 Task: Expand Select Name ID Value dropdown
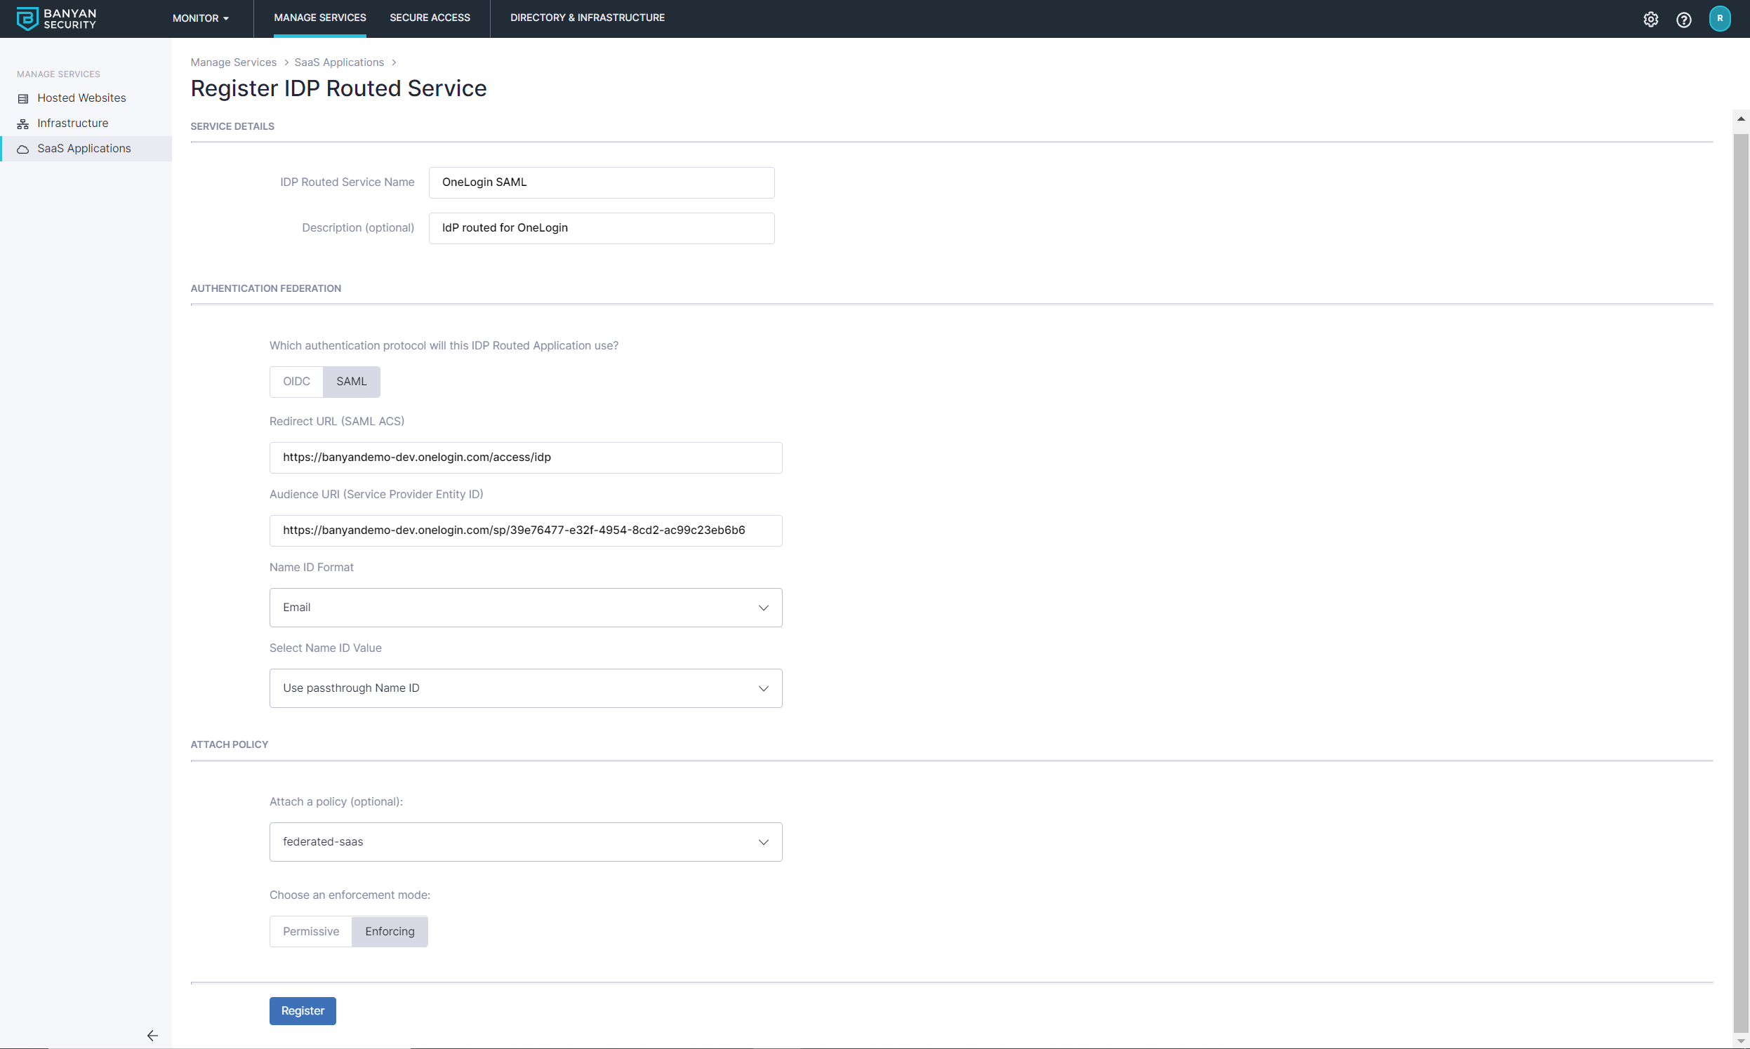(525, 688)
